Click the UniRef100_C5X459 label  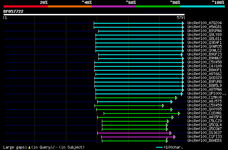tap(204, 105)
